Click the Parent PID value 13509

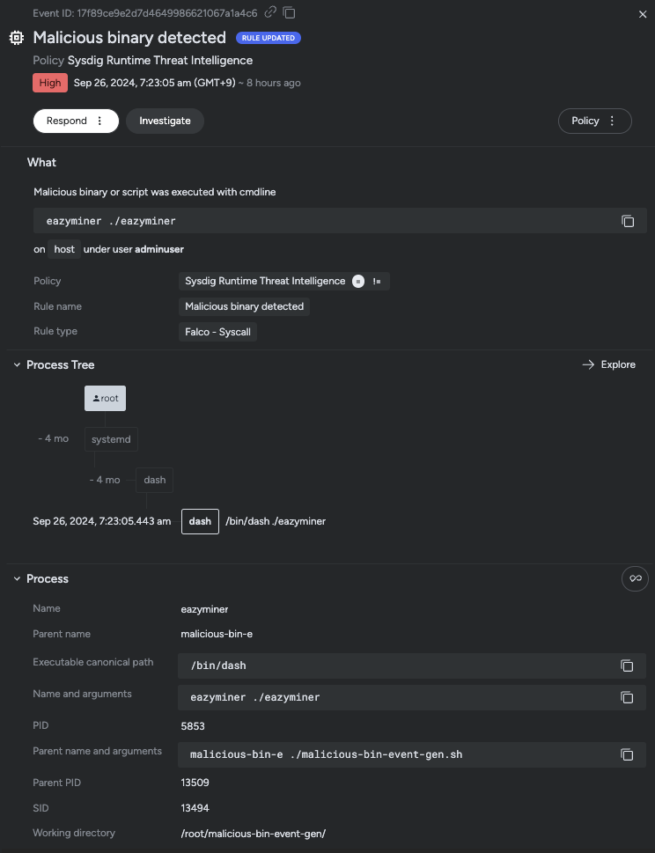pyautogui.click(x=195, y=783)
